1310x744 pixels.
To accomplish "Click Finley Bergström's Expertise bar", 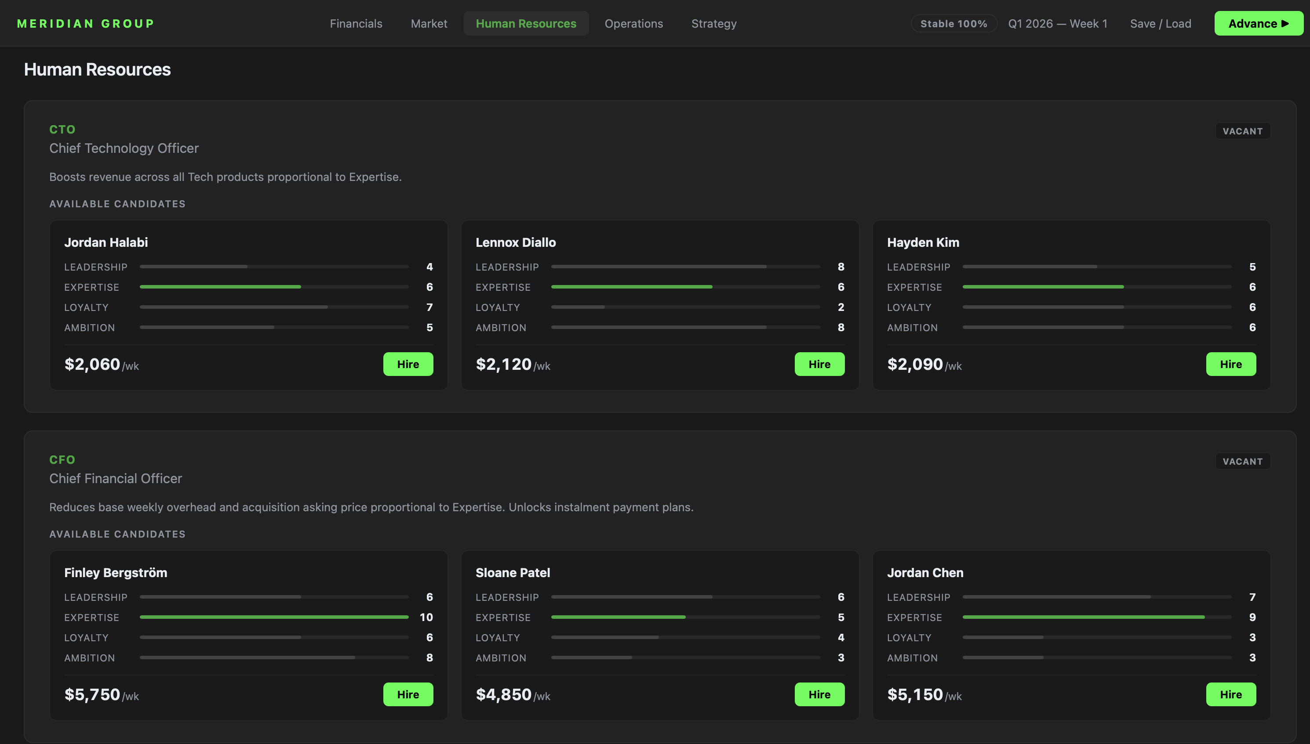I will (x=274, y=617).
